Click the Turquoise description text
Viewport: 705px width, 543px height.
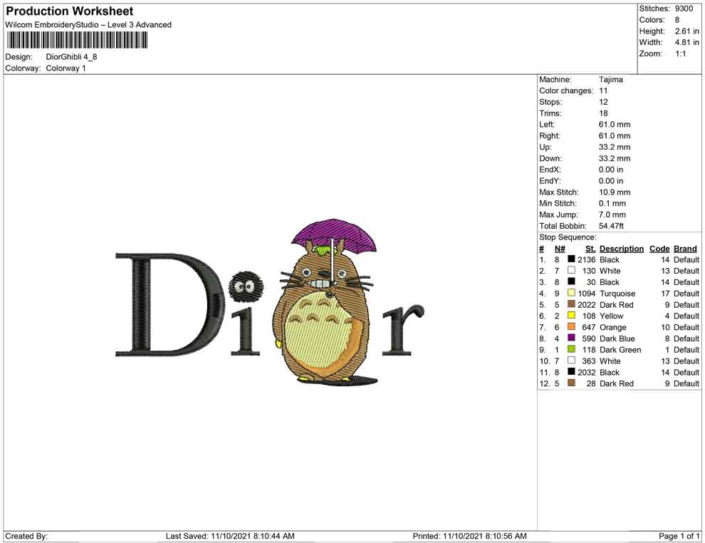[617, 294]
